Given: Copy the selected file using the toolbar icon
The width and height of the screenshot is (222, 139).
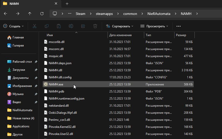Looking at the screenshot, I should pyautogui.click(x=46, y=26).
